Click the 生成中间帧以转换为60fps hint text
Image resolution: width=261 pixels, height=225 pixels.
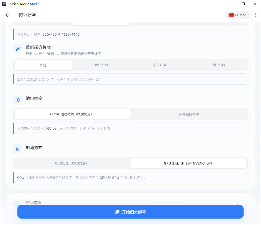click(x=64, y=128)
